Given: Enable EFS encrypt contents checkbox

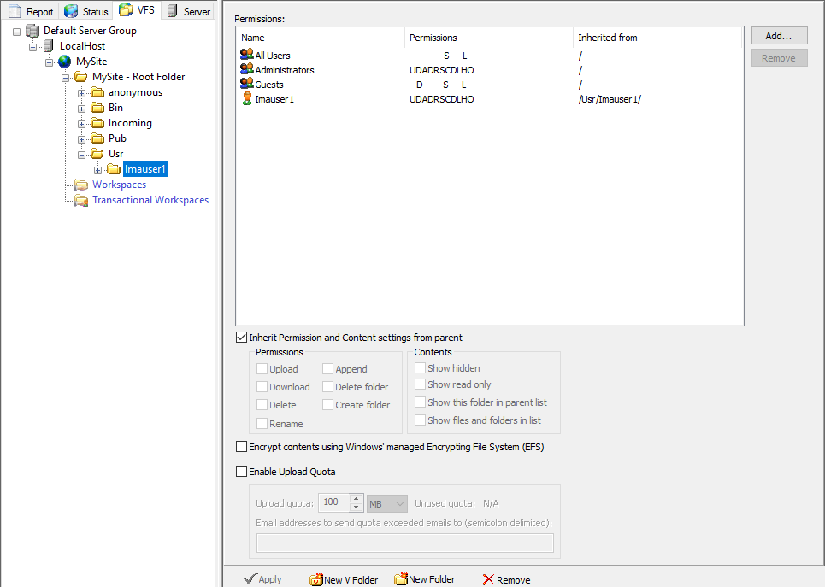Looking at the screenshot, I should click(x=241, y=447).
